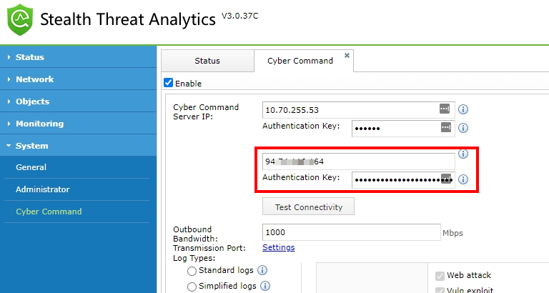549x293 pixels.
Task: Click info icon beside second server IP field
Action: 463,154
